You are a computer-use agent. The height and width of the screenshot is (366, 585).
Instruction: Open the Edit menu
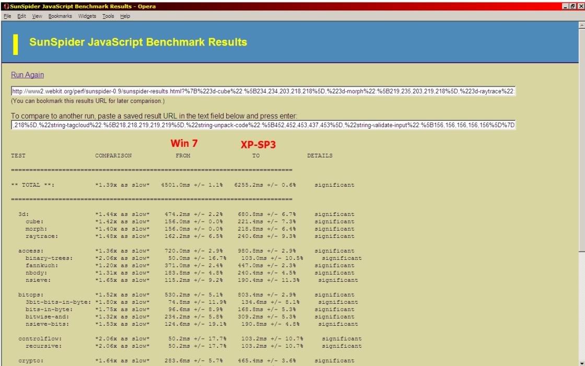(x=21, y=16)
